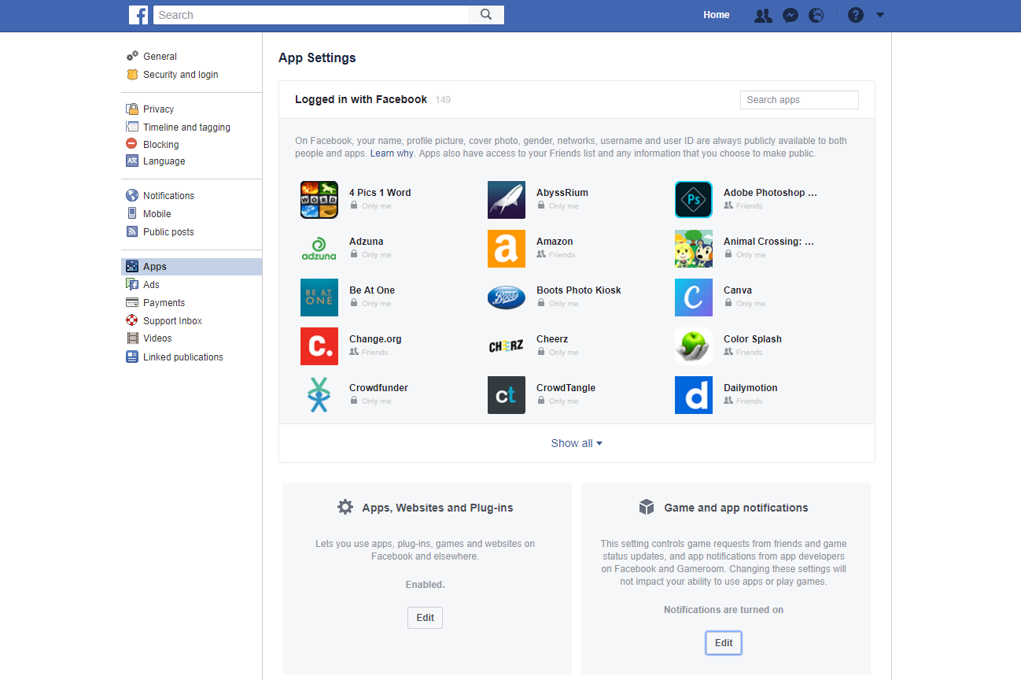Click the Canva app icon
The width and height of the screenshot is (1021, 680).
click(694, 297)
